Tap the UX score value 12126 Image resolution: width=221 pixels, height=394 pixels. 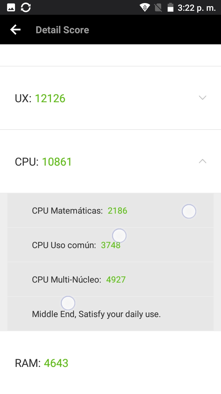tap(50, 98)
